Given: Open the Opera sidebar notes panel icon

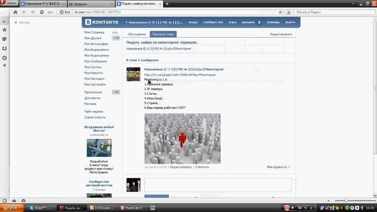Looking at the screenshot, I should point(4,39).
